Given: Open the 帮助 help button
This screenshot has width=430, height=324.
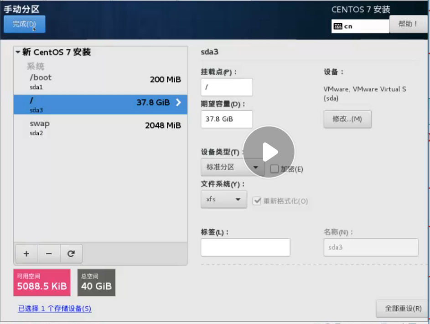Looking at the screenshot, I should click(408, 24).
